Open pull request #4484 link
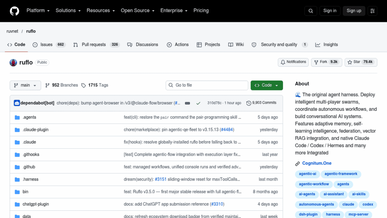The width and height of the screenshot is (387, 218). [227, 130]
